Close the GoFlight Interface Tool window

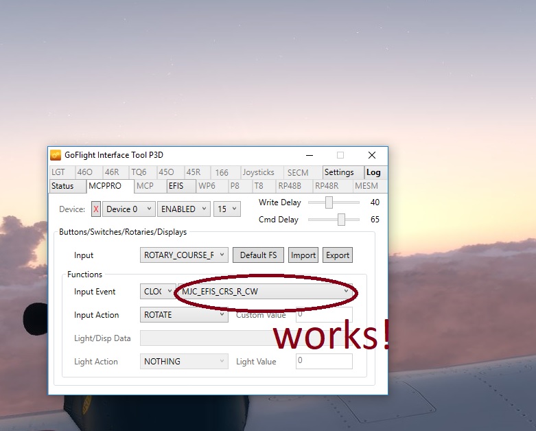click(x=371, y=155)
